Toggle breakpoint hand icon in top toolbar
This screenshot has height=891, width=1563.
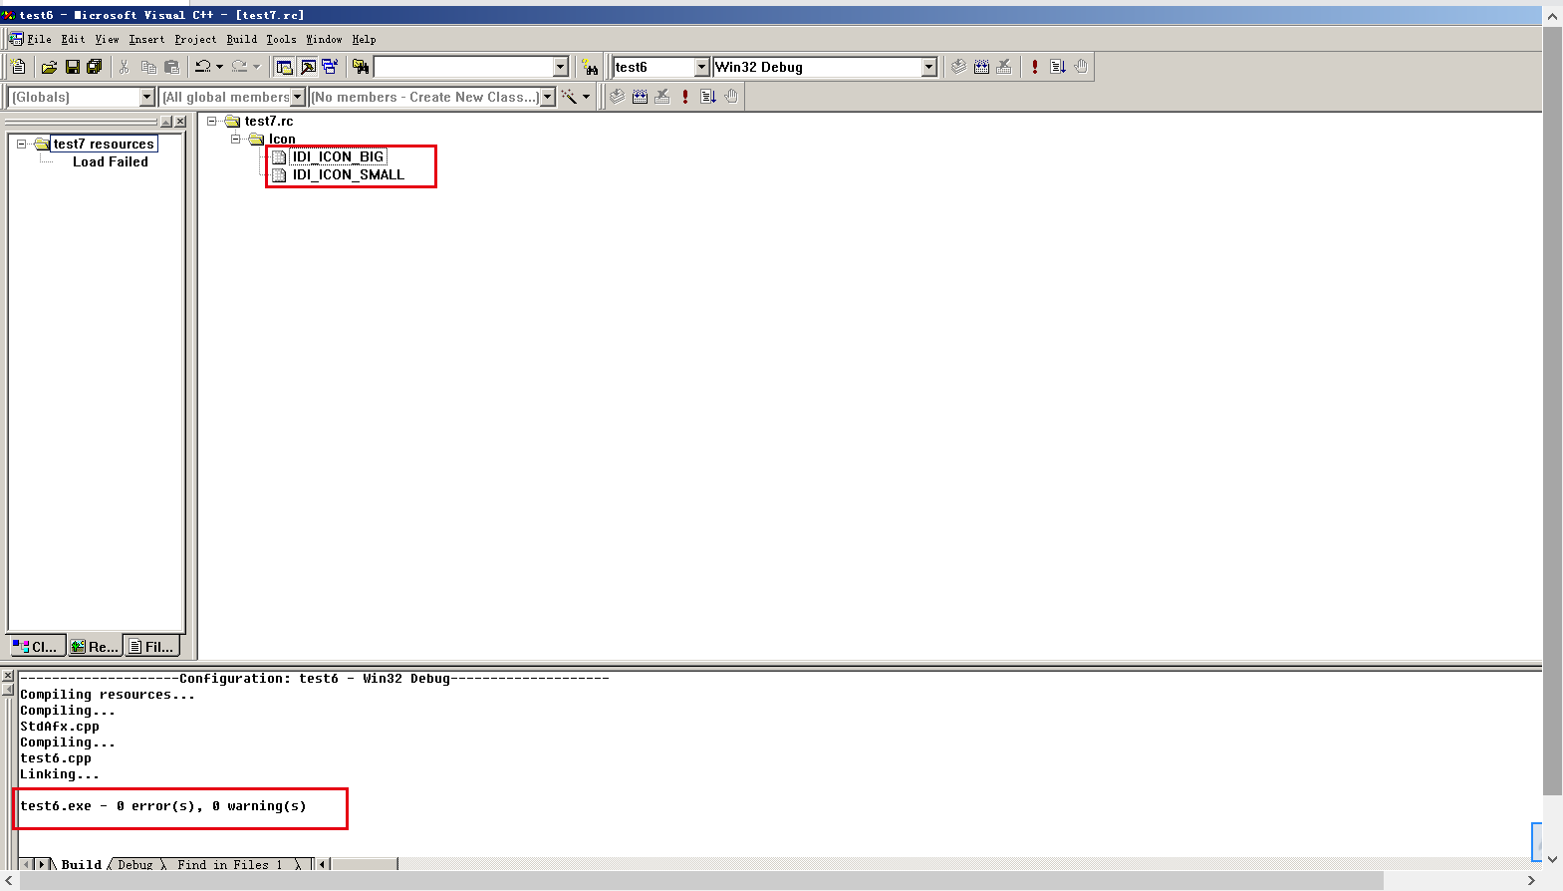[1081, 67]
